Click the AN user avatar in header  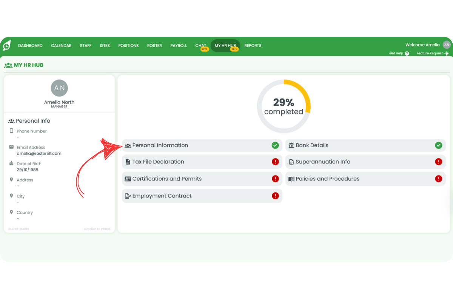pos(447,45)
